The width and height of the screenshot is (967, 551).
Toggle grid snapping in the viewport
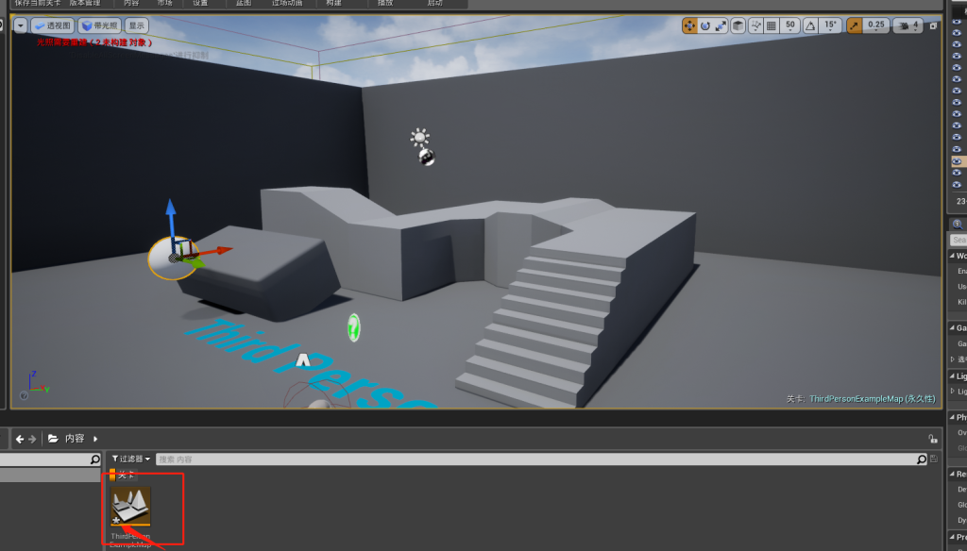pos(771,25)
